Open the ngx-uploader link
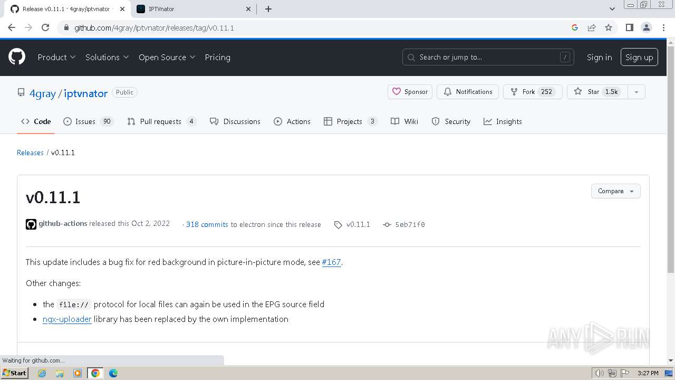675x380 pixels. [x=67, y=319]
